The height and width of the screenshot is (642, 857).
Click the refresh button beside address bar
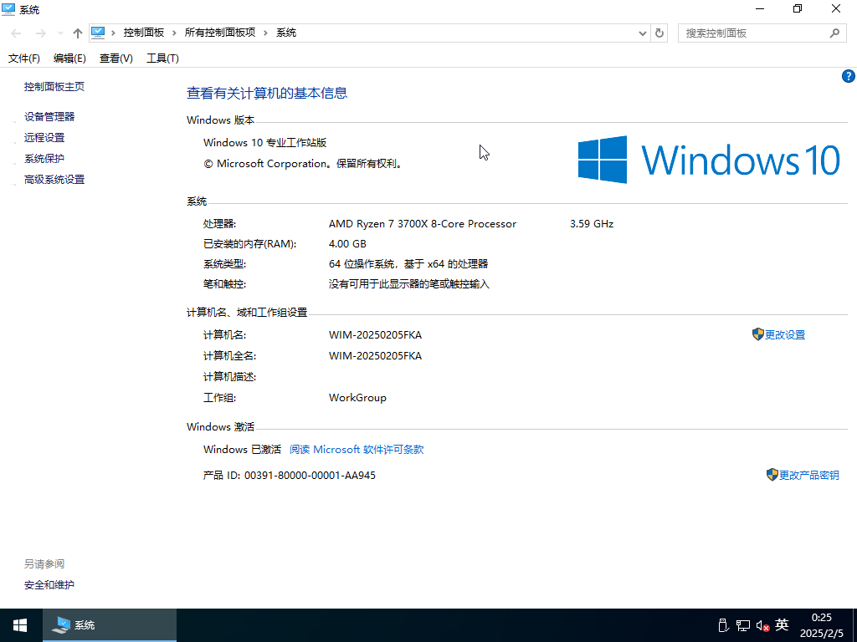[x=659, y=33]
